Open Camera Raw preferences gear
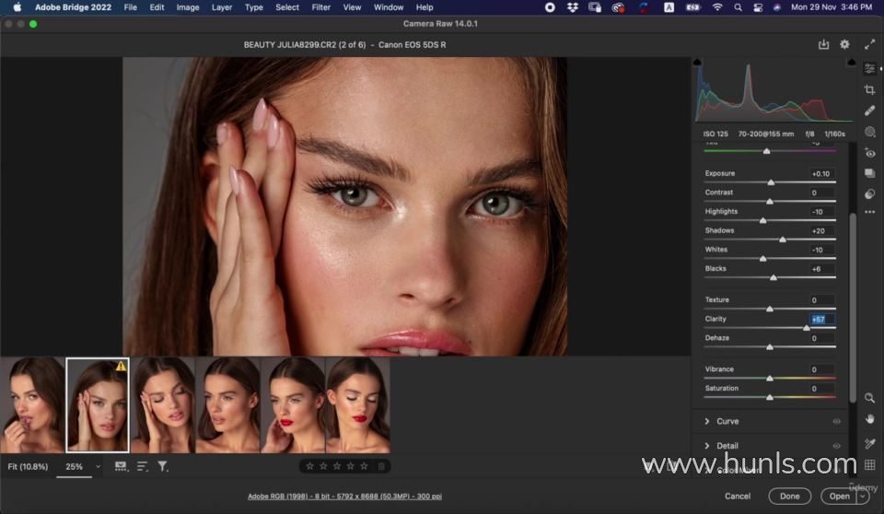The image size is (884, 514). pyautogui.click(x=844, y=44)
